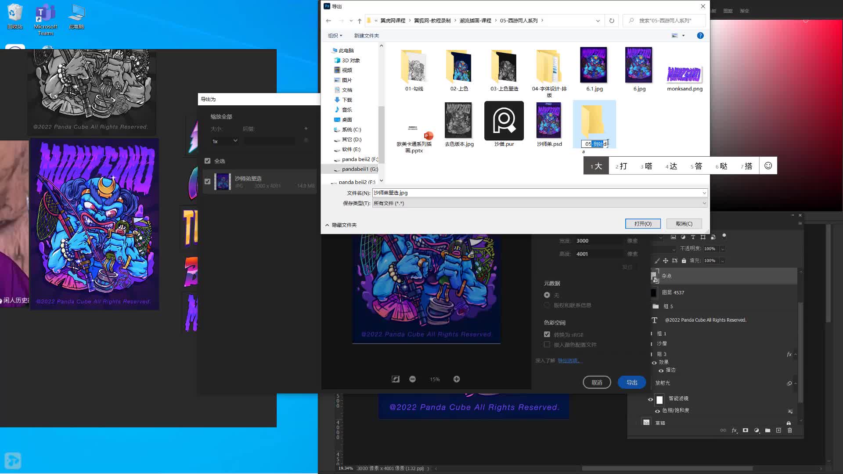Add layer mask in Layers panel
843x474 pixels.
[746, 431]
